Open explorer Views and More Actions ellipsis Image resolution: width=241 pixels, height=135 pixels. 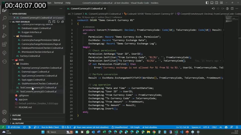coord(61,8)
